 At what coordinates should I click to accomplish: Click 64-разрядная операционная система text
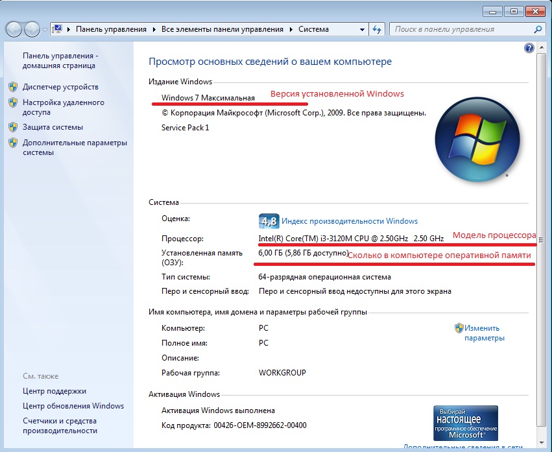324,277
